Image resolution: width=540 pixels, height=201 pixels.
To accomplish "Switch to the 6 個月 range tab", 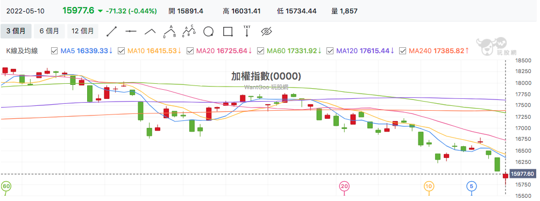I will pos(49,31).
